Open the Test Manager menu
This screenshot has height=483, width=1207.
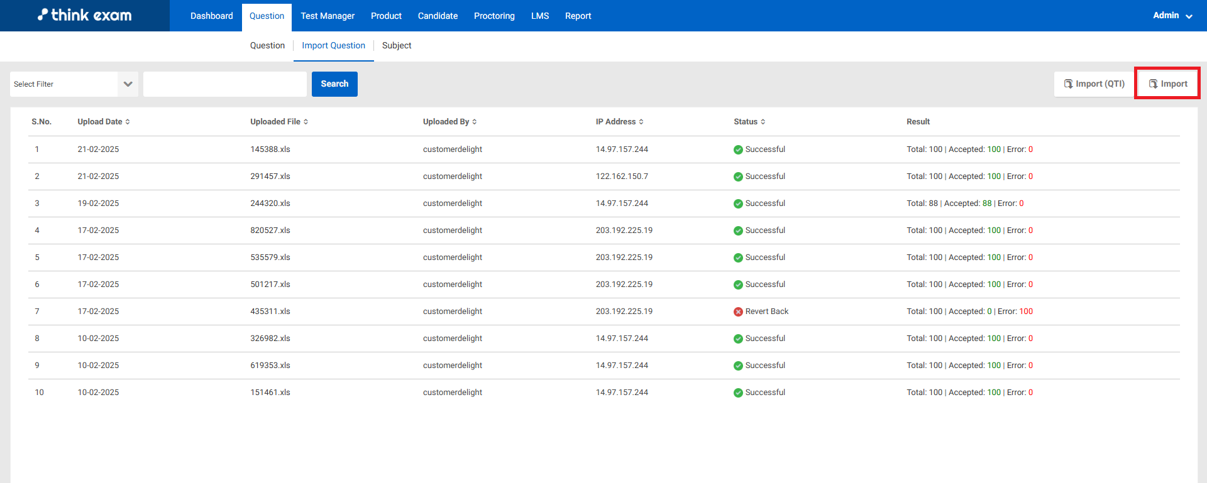click(x=328, y=16)
